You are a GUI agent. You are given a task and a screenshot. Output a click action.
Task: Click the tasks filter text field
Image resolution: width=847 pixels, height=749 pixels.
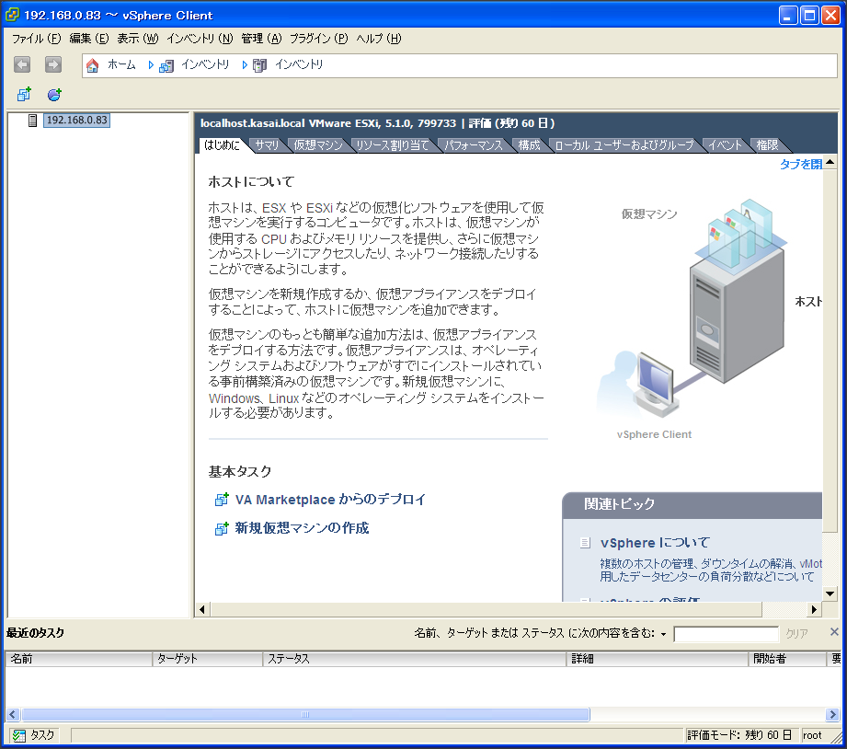pyautogui.click(x=726, y=634)
